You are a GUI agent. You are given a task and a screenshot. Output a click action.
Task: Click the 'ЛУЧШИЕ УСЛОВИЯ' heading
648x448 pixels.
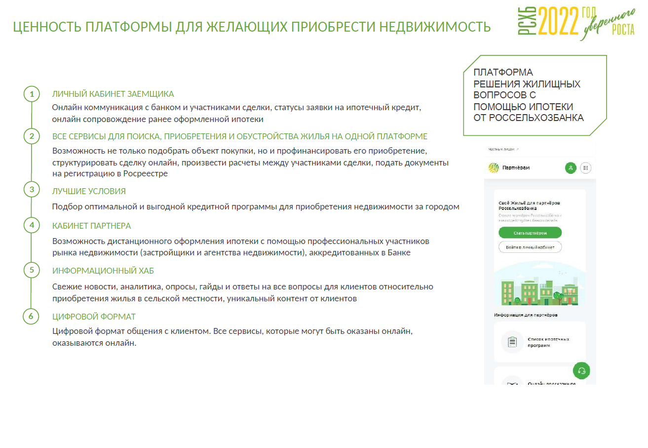[89, 191]
